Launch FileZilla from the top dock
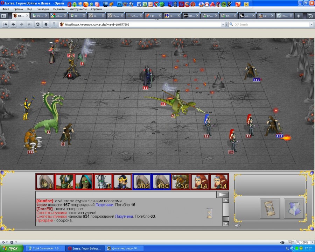Viewport: 315px width, 252px height. click(181, 4)
